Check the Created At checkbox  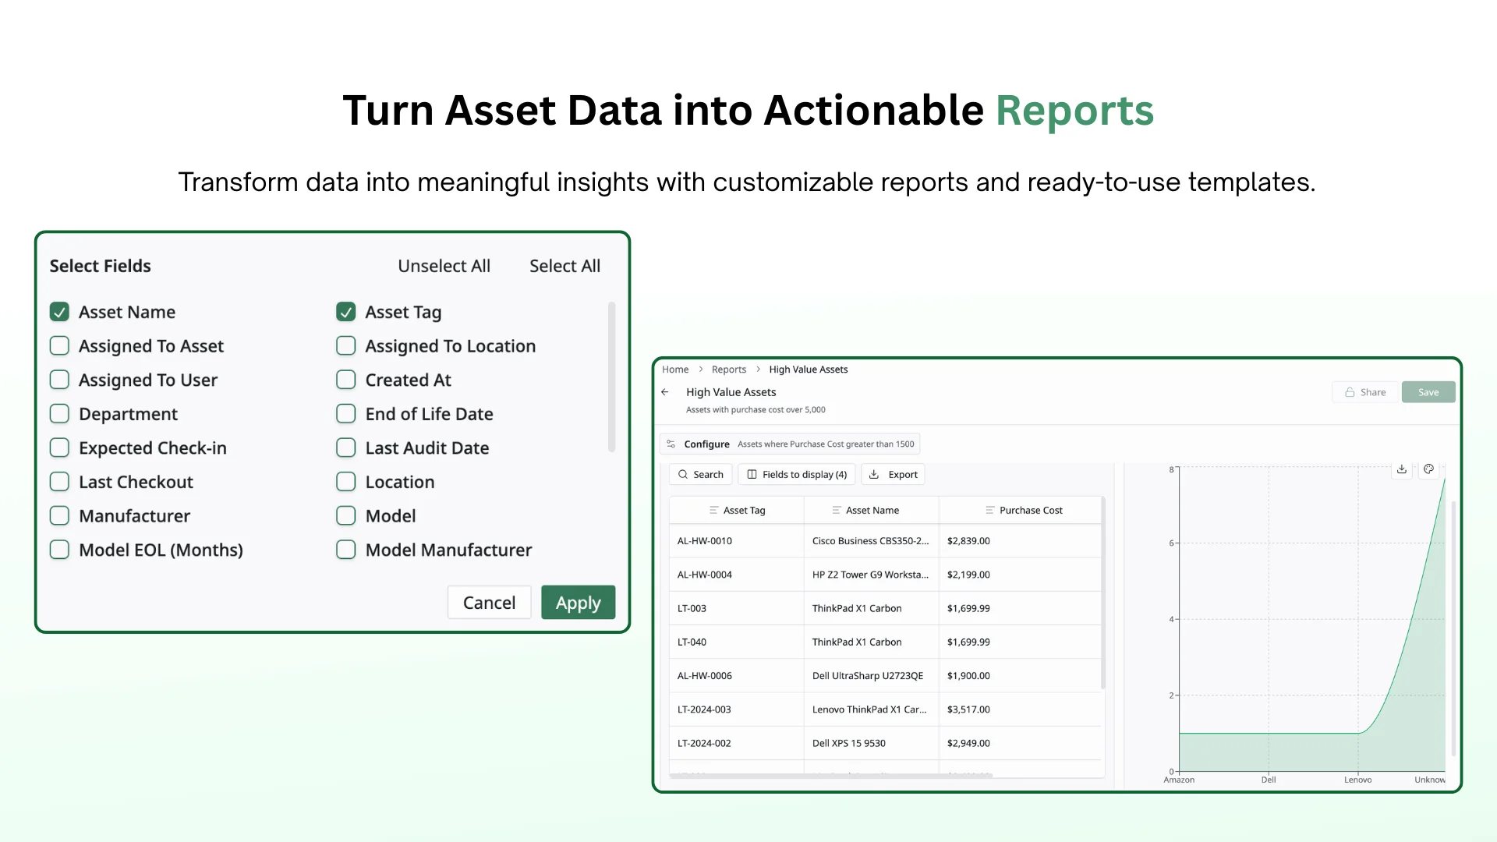pyautogui.click(x=346, y=380)
